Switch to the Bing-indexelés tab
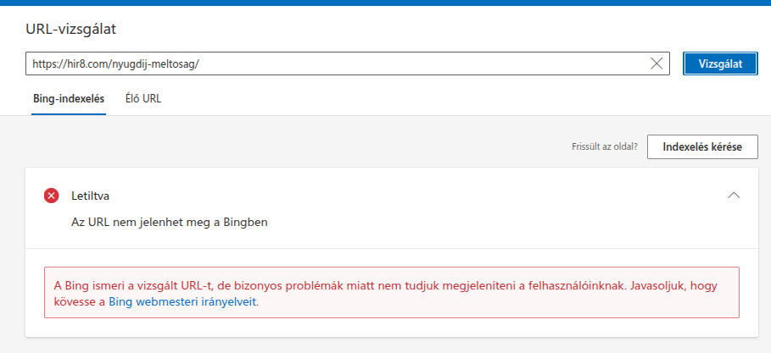The height and width of the screenshot is (353, 771). (x=68, y=98)
